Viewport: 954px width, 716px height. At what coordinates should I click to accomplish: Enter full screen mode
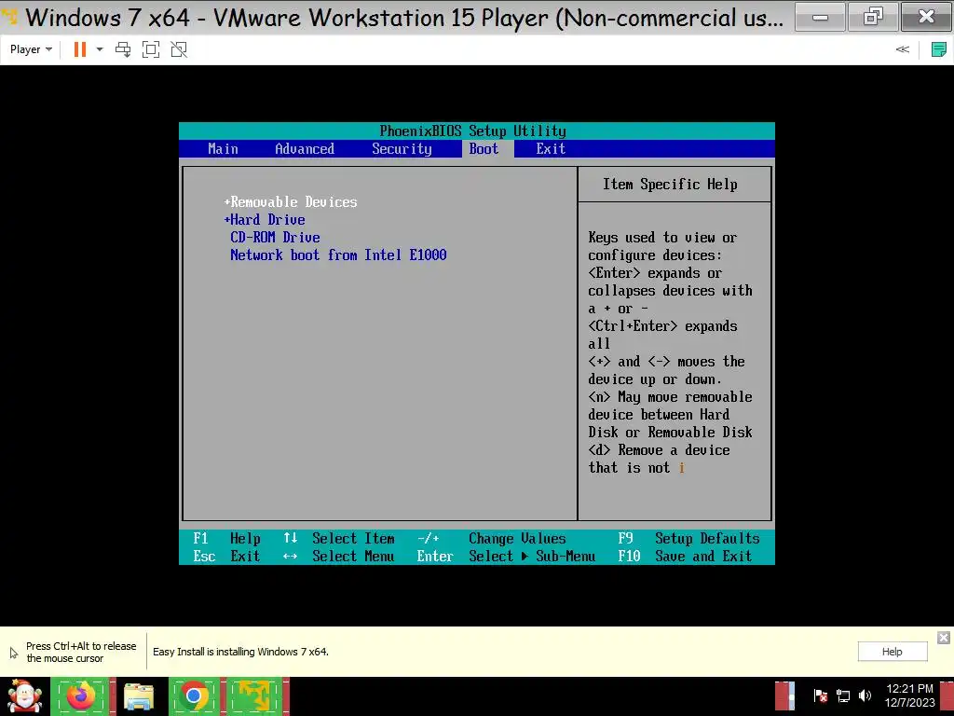pyautogui.click(x=151, y=49)
